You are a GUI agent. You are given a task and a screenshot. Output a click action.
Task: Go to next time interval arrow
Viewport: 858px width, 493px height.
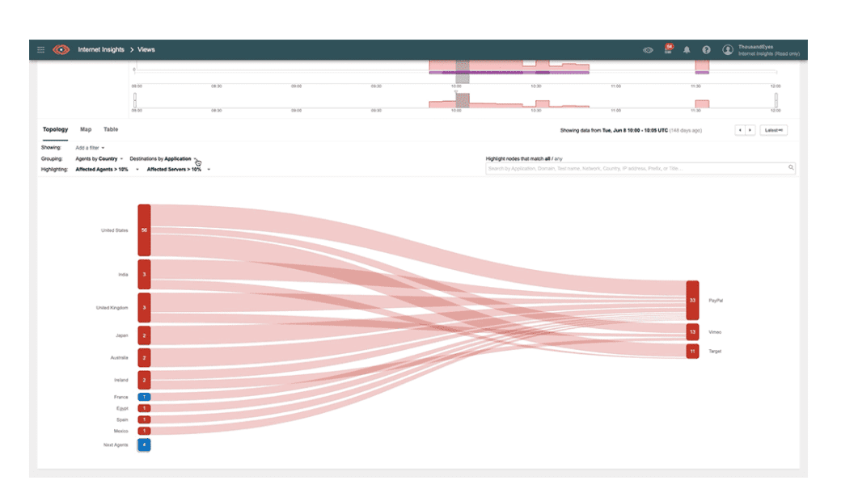pos(750,130)
